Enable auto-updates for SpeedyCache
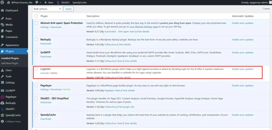 243,115
